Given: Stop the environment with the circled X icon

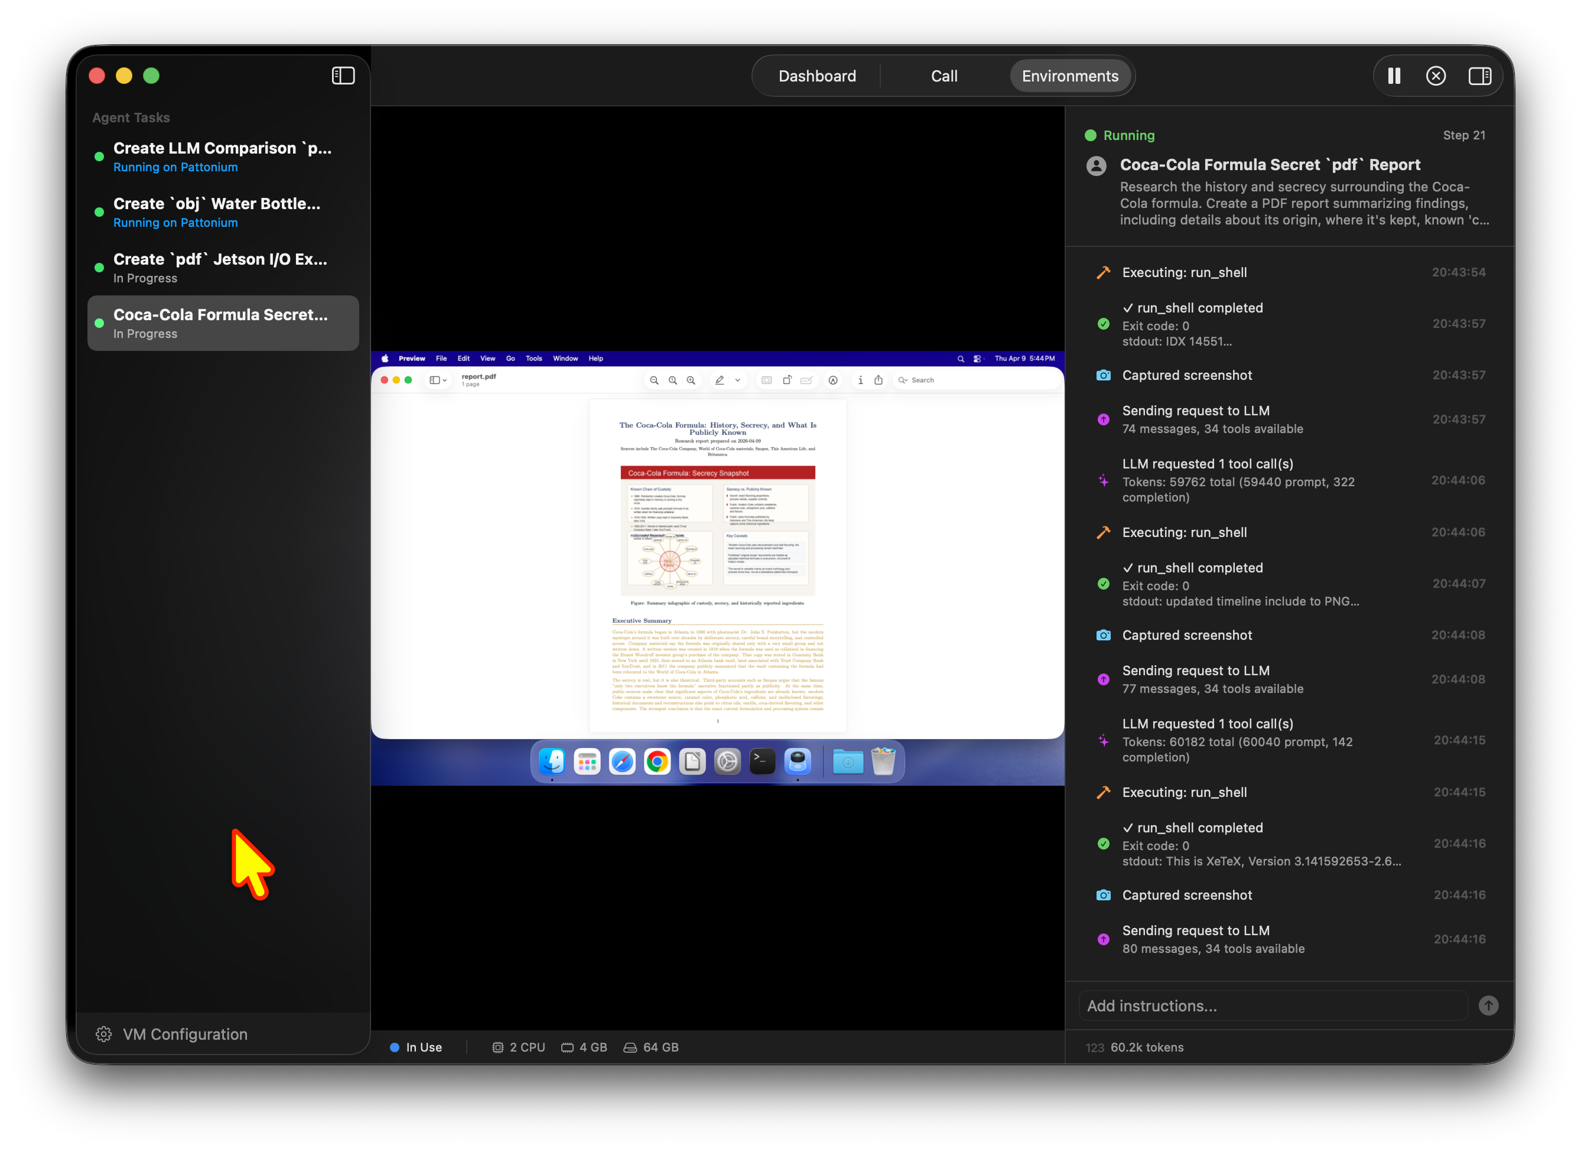Looking at the screenshot, I should click(1436, 75).
